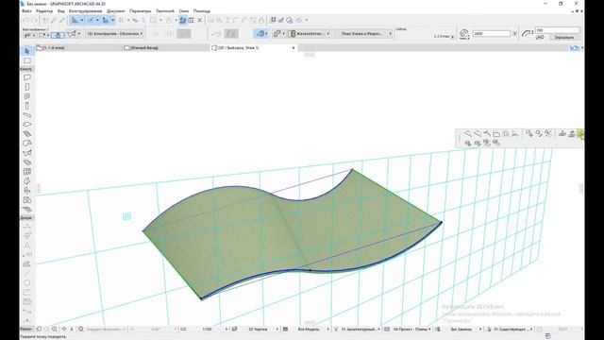Open the Guide Lines options dropdown arrow
This screenshot has height=340, width=604.
click(x=82, y=20)
